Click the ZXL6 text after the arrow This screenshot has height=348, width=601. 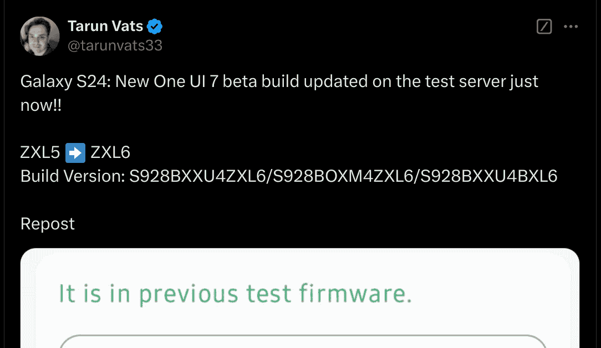[110, 152]
